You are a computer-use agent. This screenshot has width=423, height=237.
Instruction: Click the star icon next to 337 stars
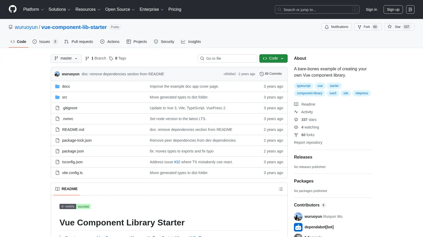tap(296, 120)
